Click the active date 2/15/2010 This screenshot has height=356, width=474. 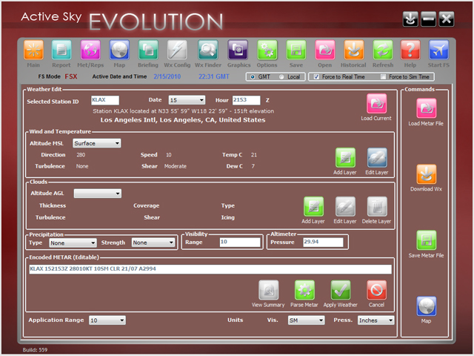click(167, 76)
